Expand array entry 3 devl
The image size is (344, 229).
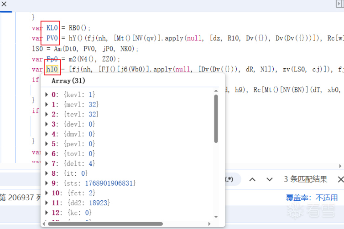pyautogui.click(x=47, y=124)
